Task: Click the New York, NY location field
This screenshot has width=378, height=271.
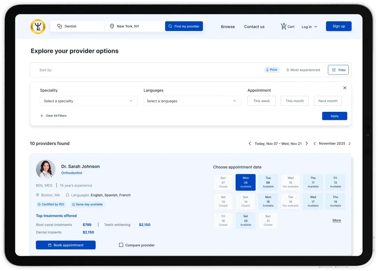Action: click(135, 26)
